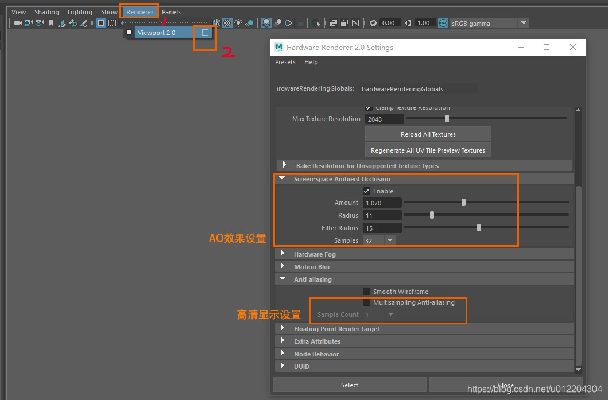The image size is (608, 400).
Task: Click the Reload All Textures button
Action: (x=428, y=134)
